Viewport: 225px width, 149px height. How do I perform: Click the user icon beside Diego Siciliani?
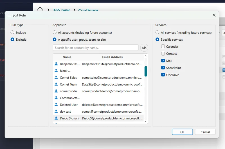coord(56,118)
